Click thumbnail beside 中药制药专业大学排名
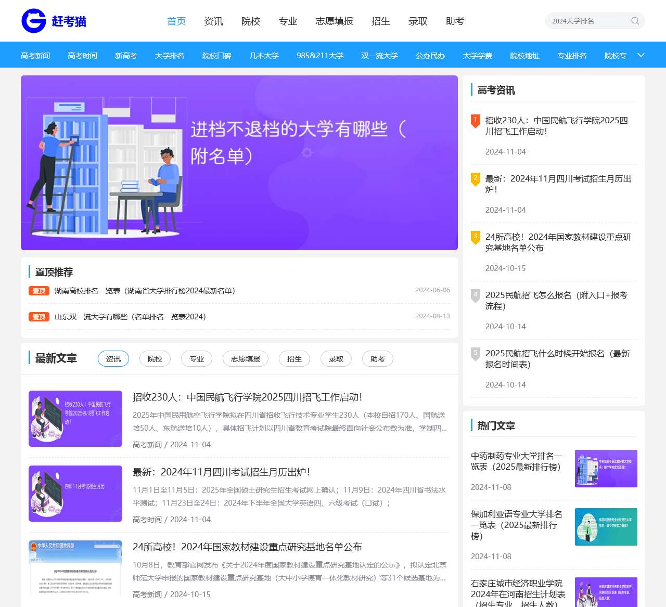The width and height of the screenshot is (666, 607). [606, 469]
